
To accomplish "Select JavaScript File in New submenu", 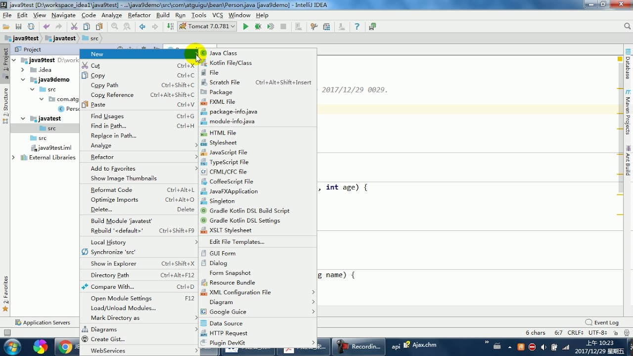I will pos(258,152).
